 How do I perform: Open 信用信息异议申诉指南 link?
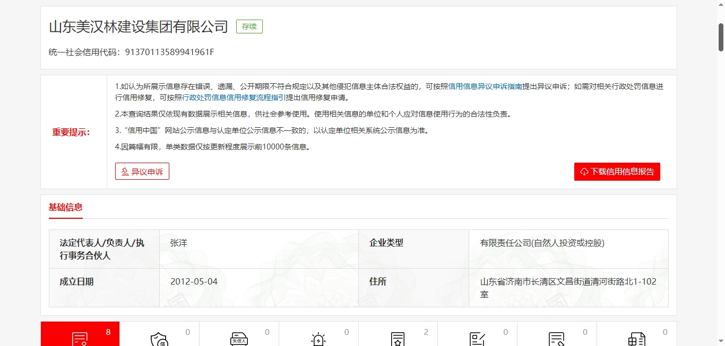(x=486, y=86)
